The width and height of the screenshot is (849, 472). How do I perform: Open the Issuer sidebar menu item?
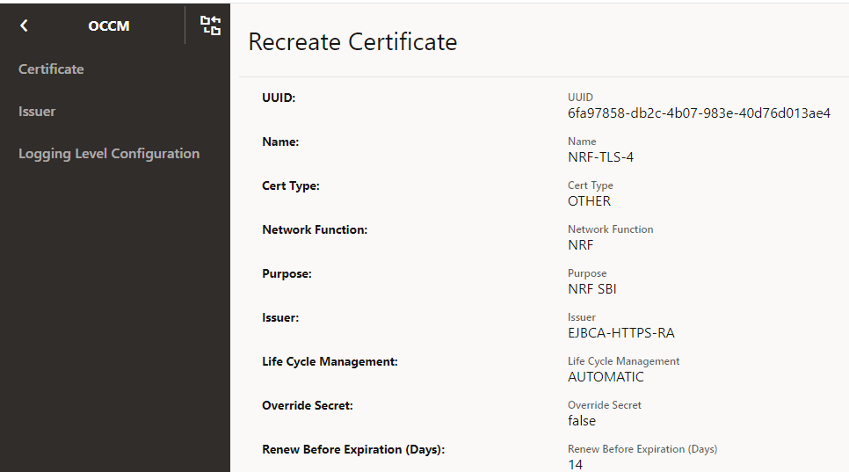click(37, 112)
